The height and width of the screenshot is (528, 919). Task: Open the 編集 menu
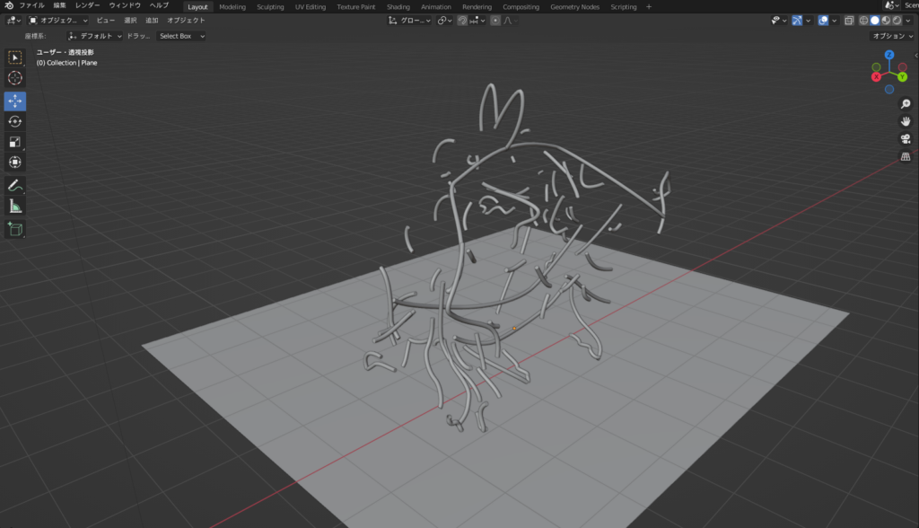[x=60, y=5]
